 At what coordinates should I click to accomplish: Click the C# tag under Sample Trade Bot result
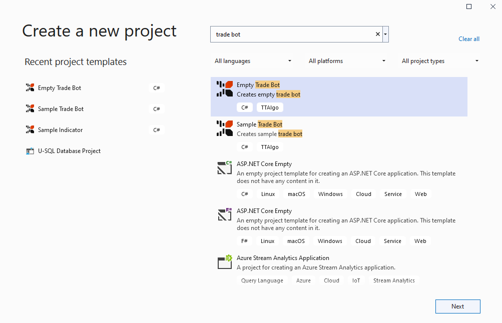pos(245,147)
